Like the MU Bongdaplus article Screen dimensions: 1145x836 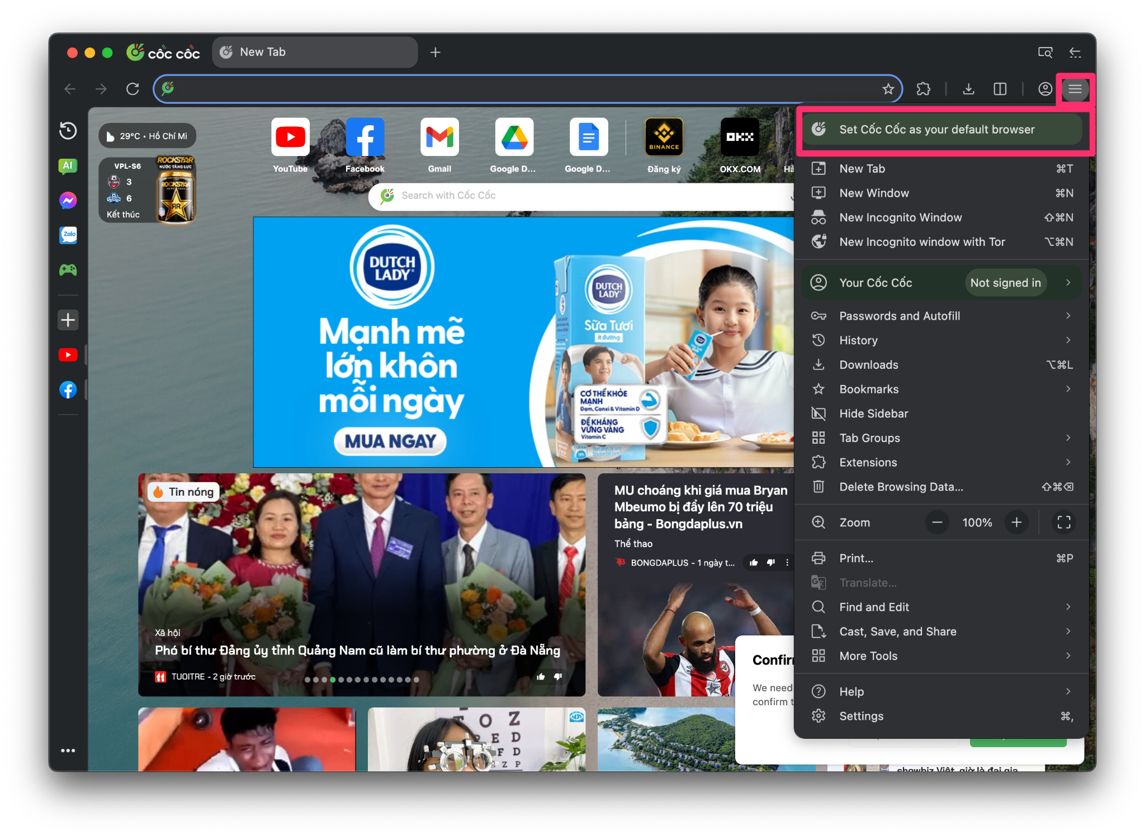click(x=754, y=563)
